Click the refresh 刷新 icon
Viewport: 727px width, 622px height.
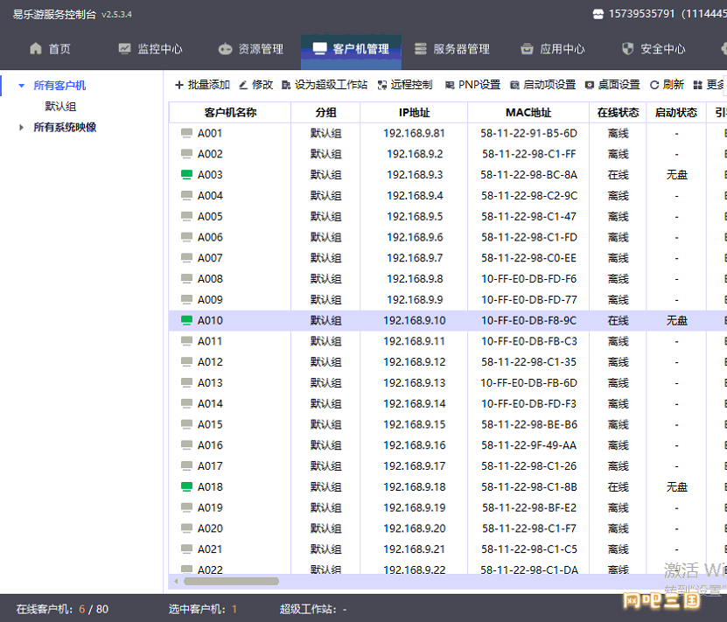pos(654,85)
